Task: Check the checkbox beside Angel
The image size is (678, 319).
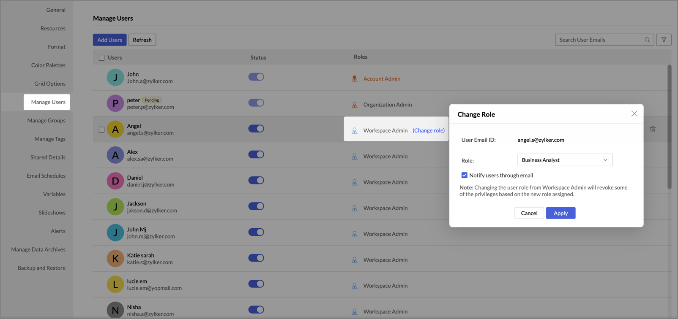Action: [101, 130]
